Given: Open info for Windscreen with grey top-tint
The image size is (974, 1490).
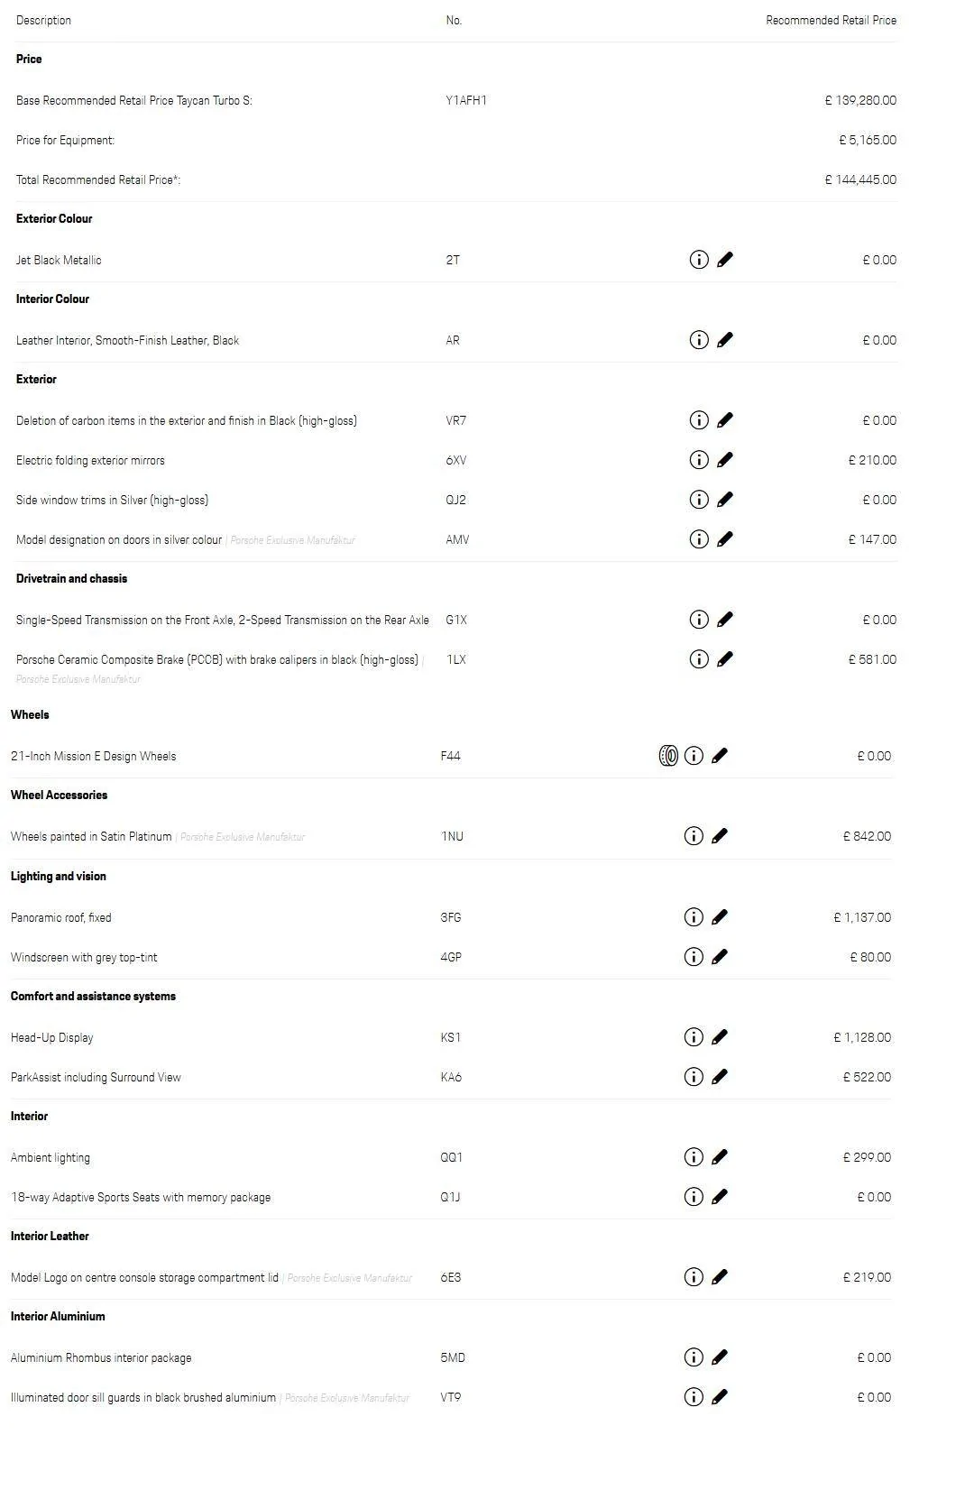Looking at the screenshot, I should 694,957.
